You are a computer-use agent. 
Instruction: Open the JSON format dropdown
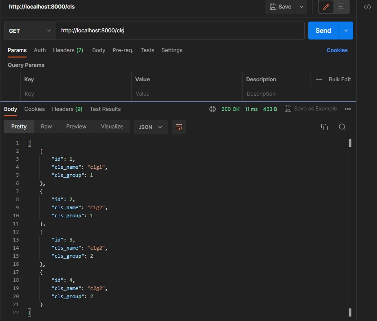pos(151,127)
